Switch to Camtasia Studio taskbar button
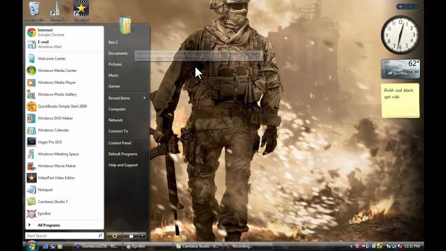Screen dimensions: 446x251 (198, 246)
